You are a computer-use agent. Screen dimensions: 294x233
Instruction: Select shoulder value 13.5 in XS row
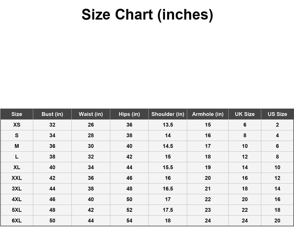pos(168,125)
